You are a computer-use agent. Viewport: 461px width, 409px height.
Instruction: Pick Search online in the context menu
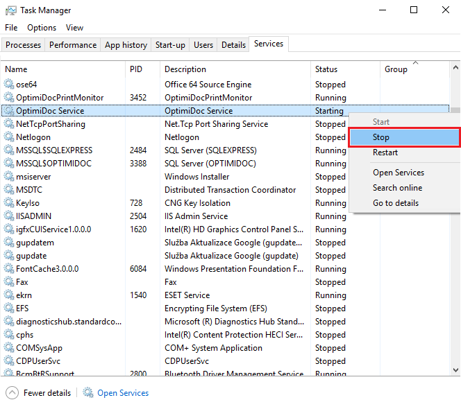point(397,188)
